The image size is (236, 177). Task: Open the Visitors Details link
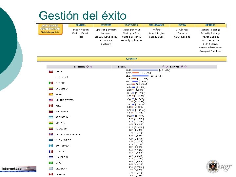pyautogui.click(x=81, y=33)
